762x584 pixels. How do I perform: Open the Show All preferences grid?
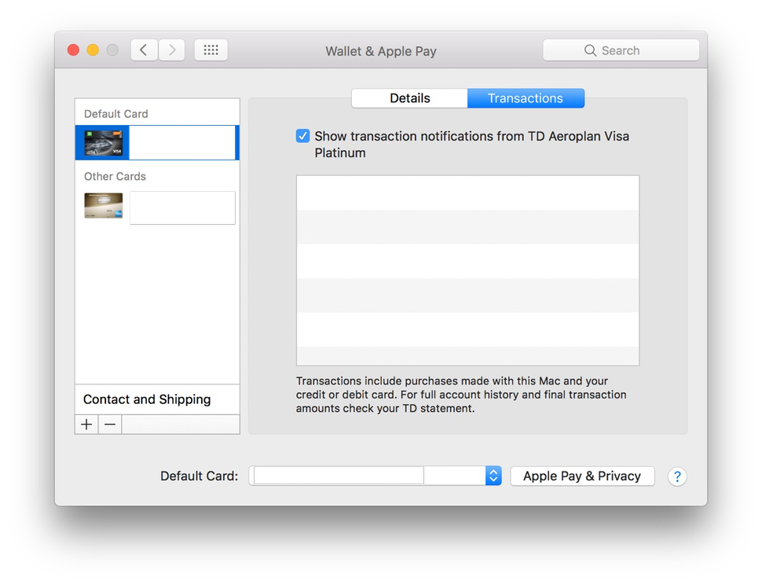pos(211,50)
